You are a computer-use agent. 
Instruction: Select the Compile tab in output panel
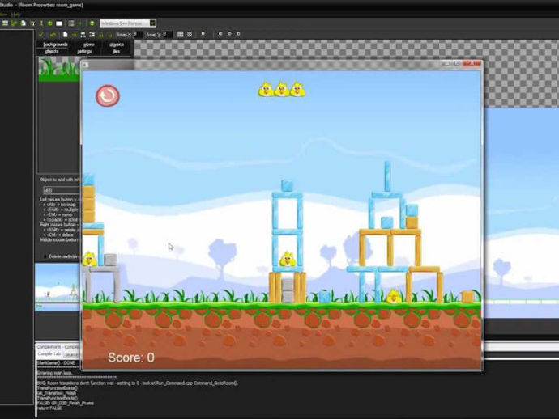pos(49,354)
